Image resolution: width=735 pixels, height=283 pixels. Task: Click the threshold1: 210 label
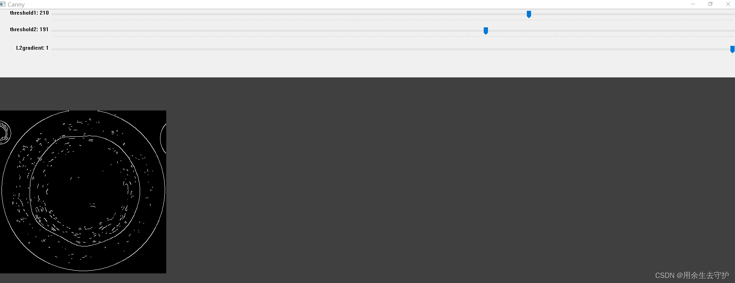click(x=29, y=13)
